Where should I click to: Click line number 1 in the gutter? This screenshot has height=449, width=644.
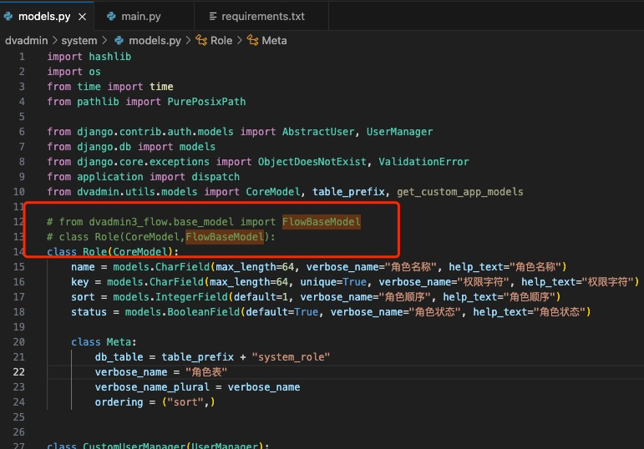tap(22, 57)
